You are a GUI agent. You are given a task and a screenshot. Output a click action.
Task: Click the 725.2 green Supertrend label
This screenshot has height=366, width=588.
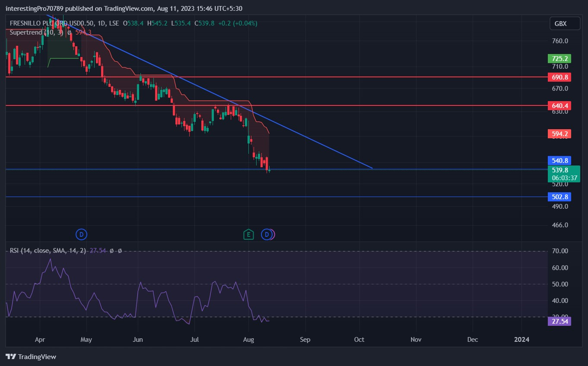tap(559, 58)
